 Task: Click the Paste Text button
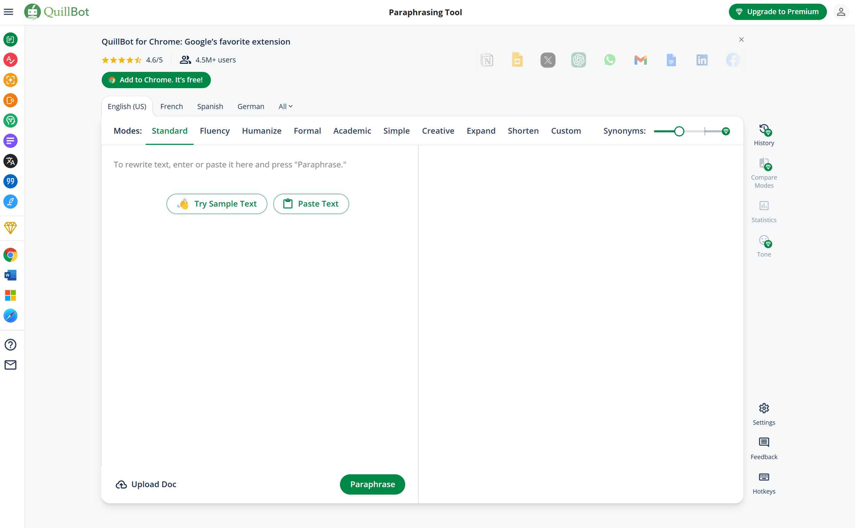[311, 204]
